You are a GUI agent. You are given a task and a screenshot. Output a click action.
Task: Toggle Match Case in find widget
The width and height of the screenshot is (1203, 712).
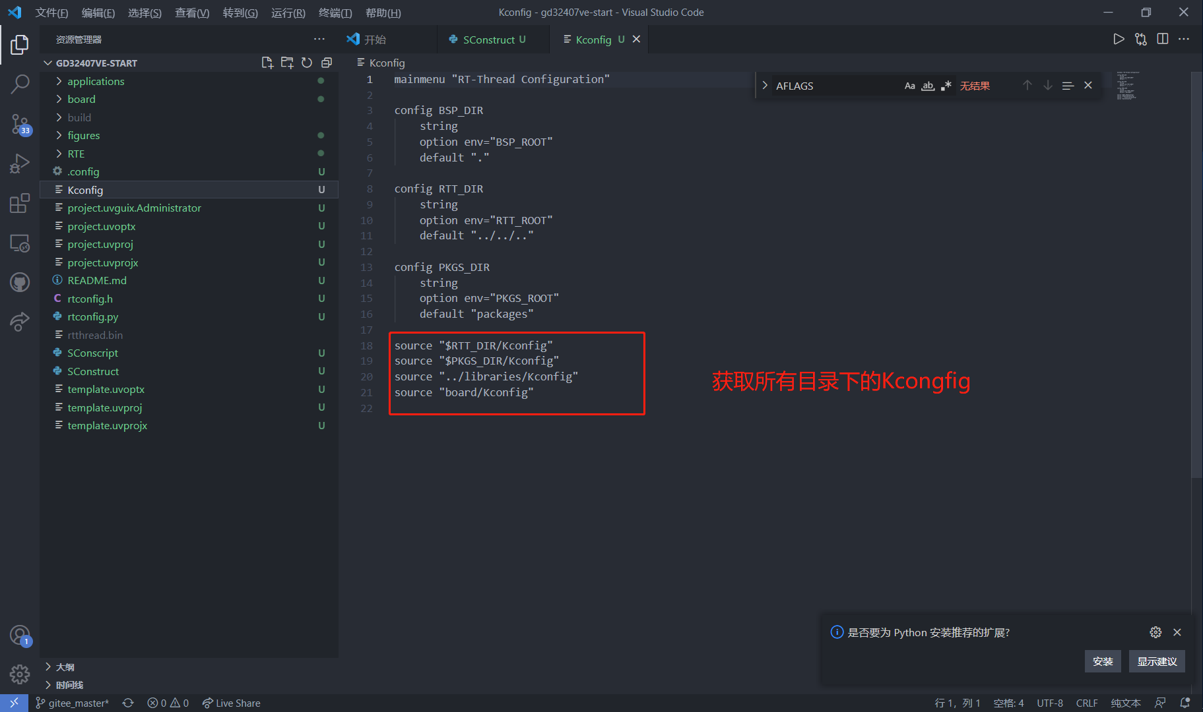(x=910, y=86)
